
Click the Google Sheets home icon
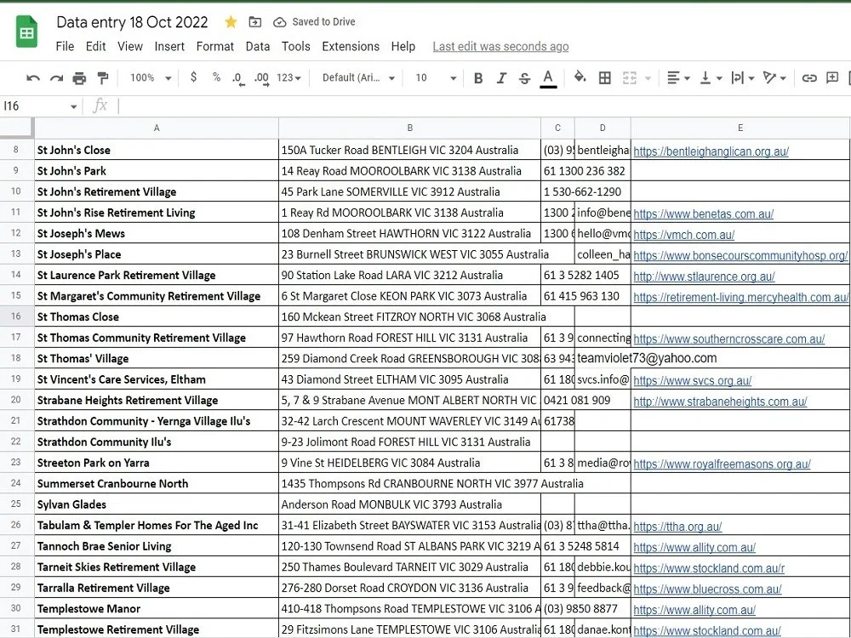point(26,32)
